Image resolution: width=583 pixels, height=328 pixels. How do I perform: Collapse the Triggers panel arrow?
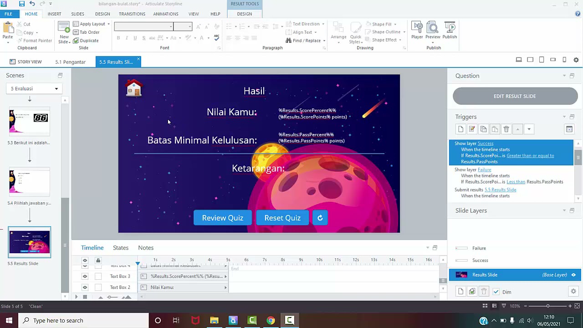click(564, 117)
